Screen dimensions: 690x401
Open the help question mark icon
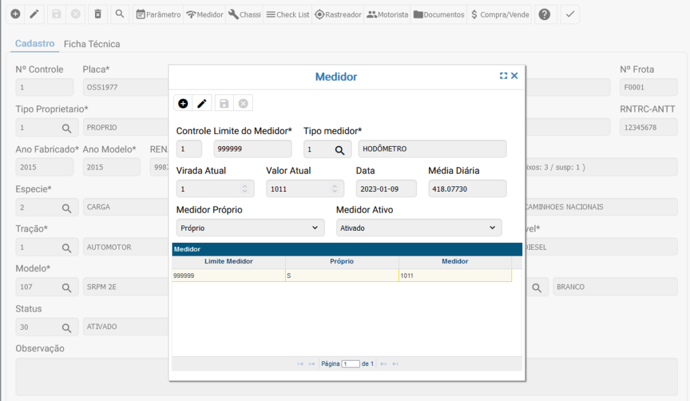(x=544, y=14)
